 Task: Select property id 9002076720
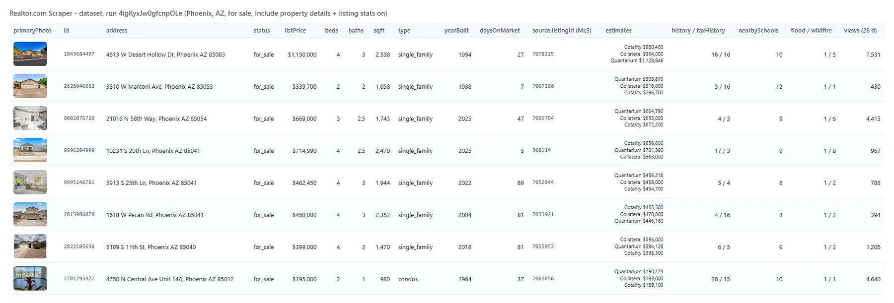tap(79, 118)
